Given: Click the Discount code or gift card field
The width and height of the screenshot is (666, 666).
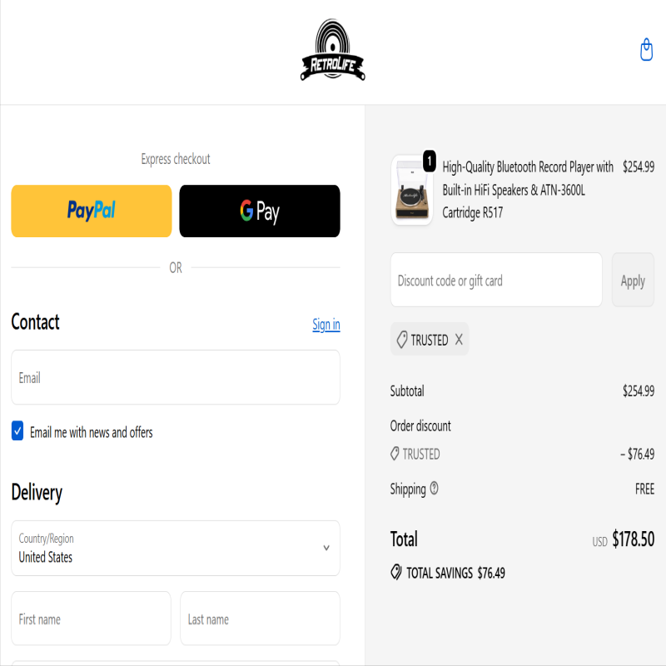Looking at the screenshot, I should (x=496, y=280).
